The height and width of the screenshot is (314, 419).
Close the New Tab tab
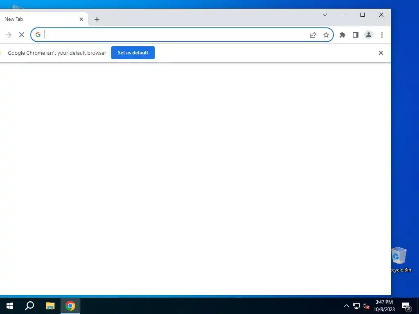pos(81,19)
